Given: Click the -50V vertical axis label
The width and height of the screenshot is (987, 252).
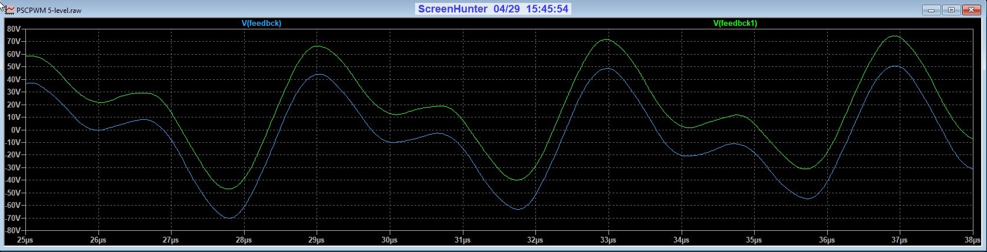Looking at the screenshot, I should pyautogui.click(x=13, y=193).
